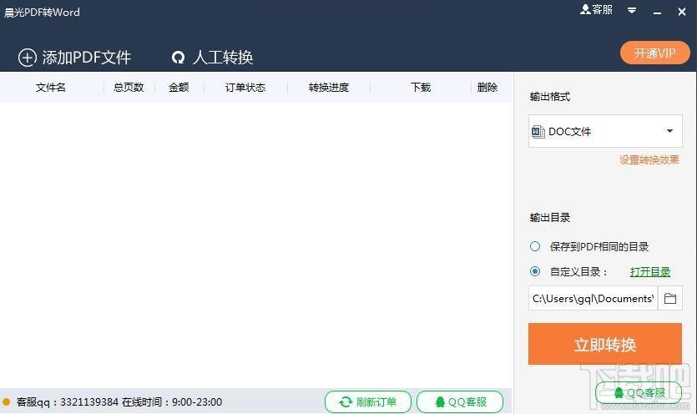Minimize the 晨光PDF转Word window

pos(657,12)
